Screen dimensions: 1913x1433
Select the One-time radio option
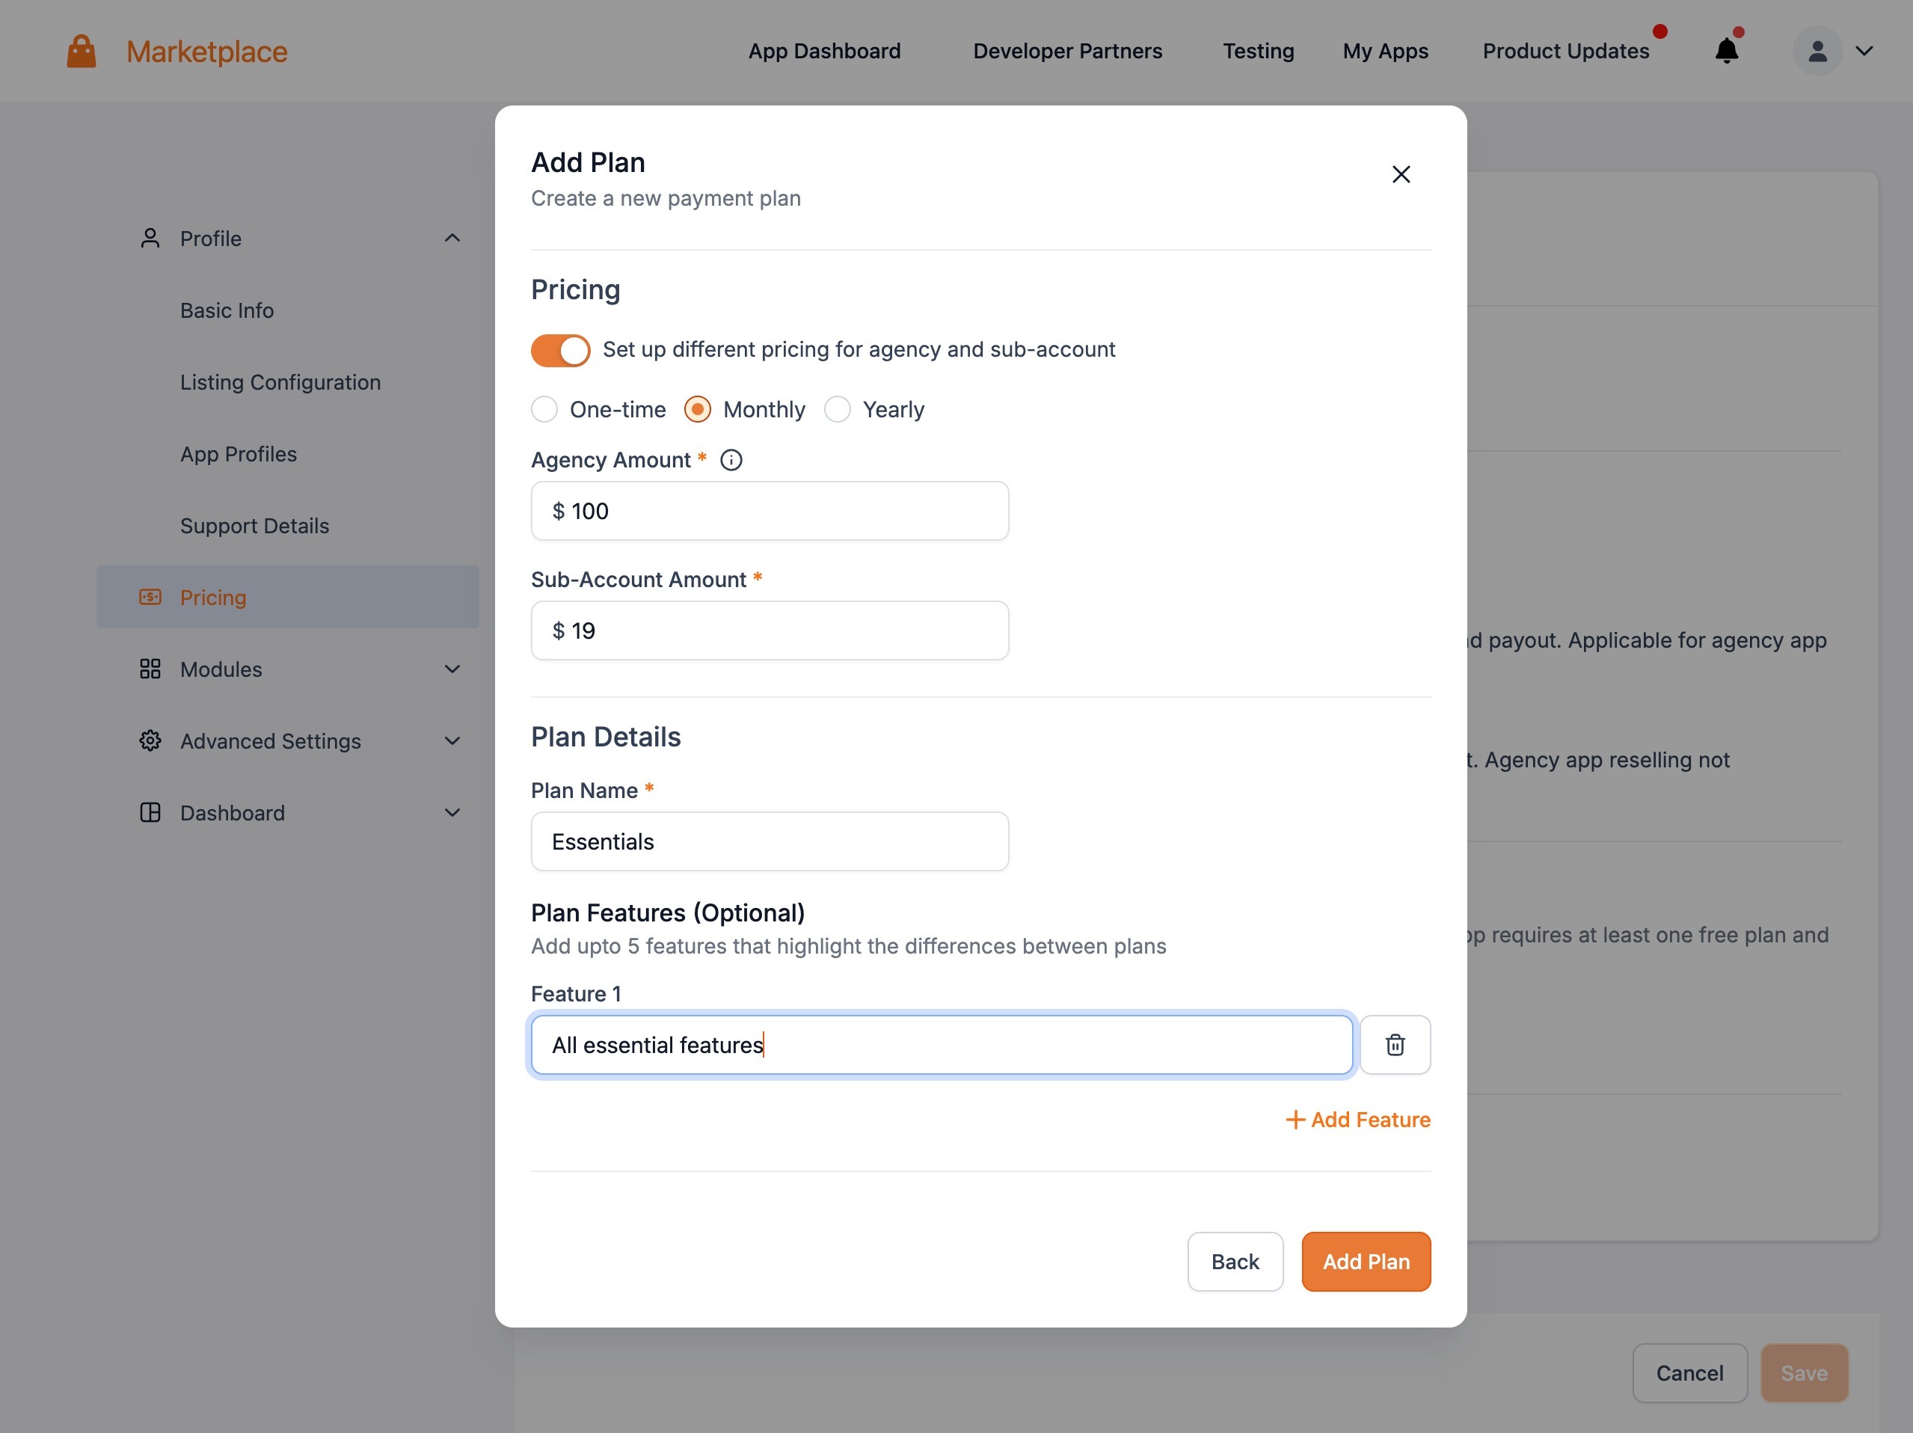point(545,410)
